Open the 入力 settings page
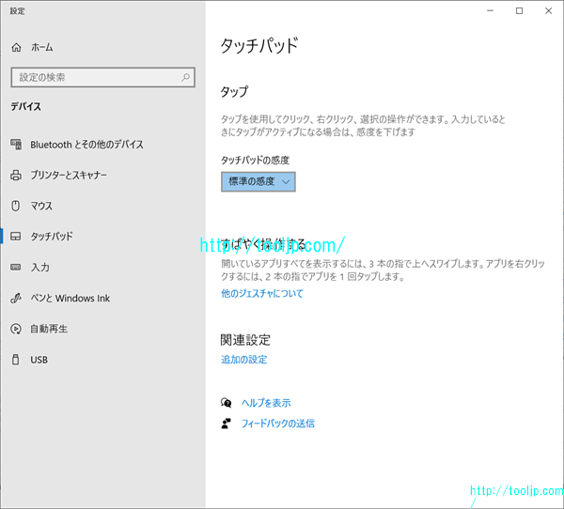Viewport: 564px width, 509px height. pos(39,267)
